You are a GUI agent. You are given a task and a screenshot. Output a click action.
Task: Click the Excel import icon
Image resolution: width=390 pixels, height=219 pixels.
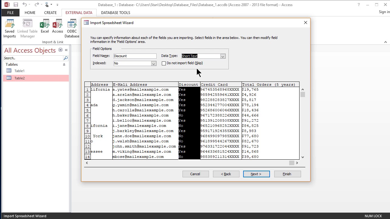[x=45, y=27]
